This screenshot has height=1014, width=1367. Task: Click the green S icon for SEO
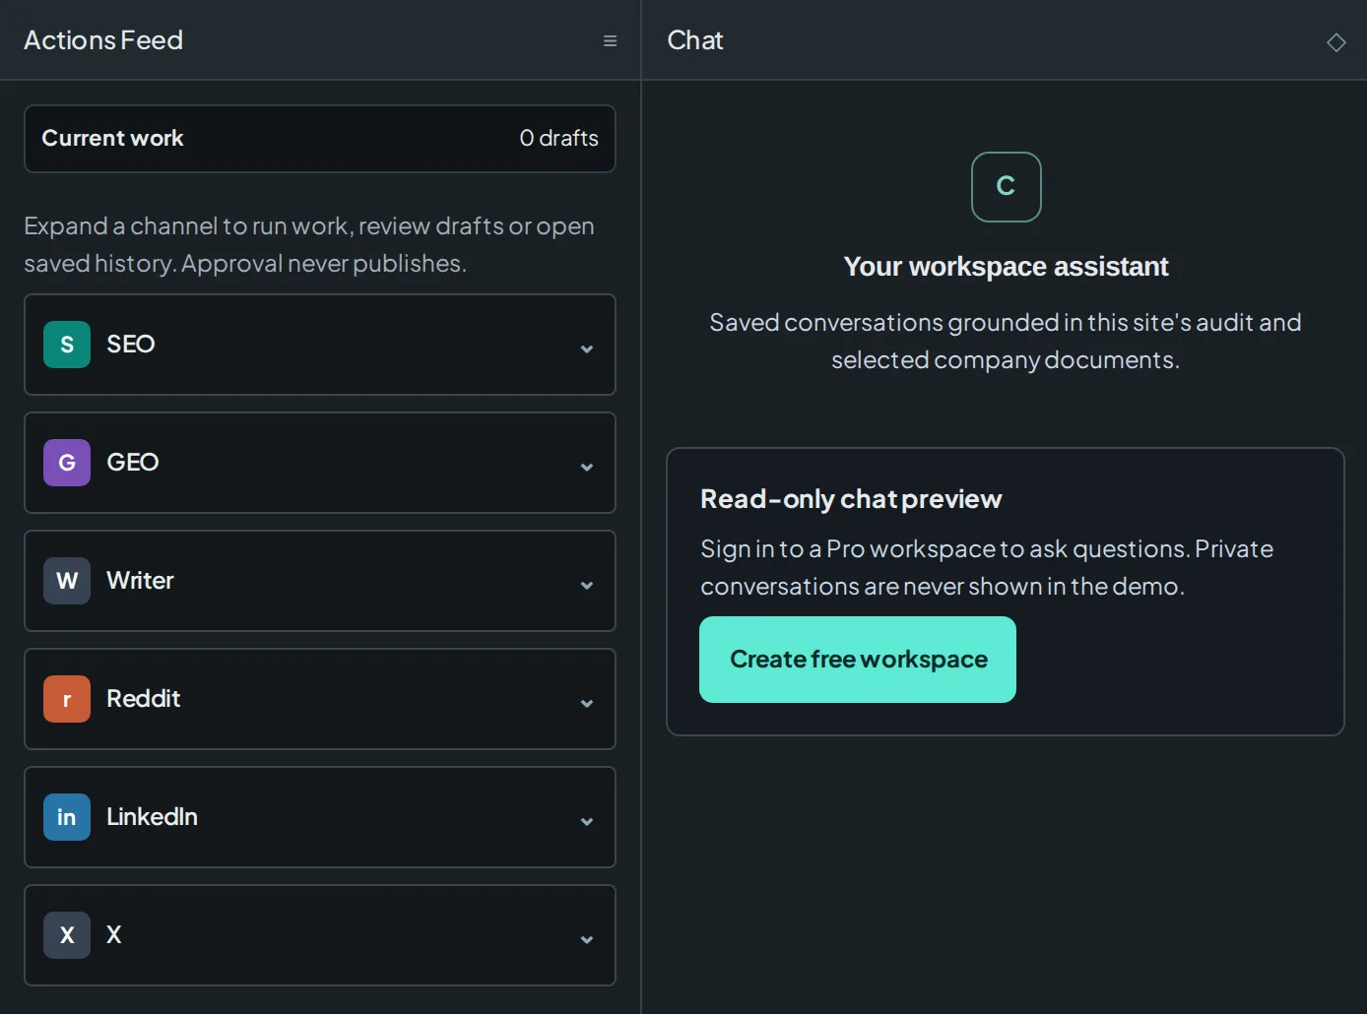67,345
